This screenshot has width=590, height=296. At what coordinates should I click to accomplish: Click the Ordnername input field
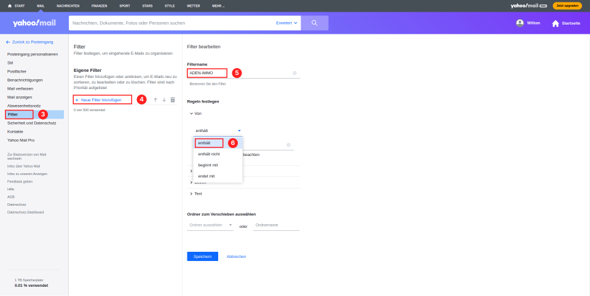coord(276,225)
